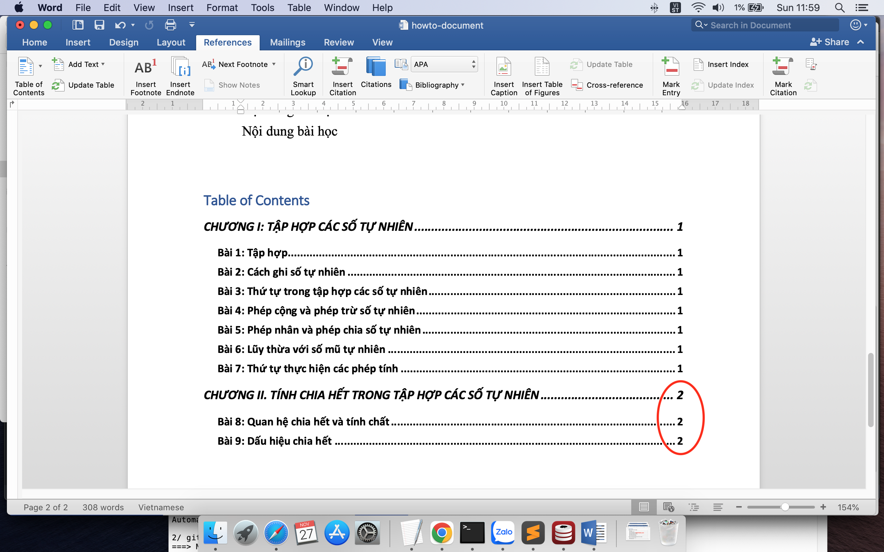
Task: Switch to the Insert ribbon tab
Action: [78, 42]
